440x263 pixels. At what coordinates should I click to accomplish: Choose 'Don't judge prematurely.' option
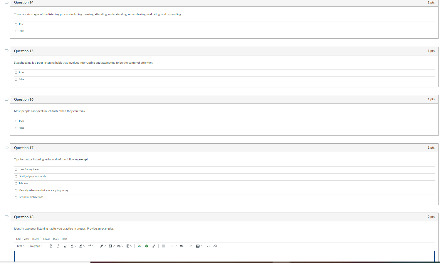point(16,177)
